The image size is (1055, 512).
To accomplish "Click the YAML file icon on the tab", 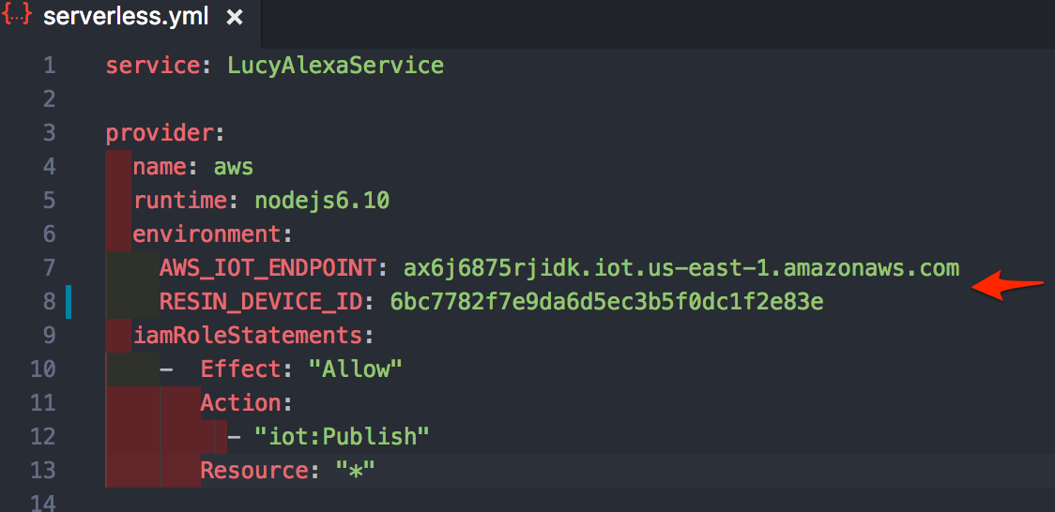I will 18,16.
